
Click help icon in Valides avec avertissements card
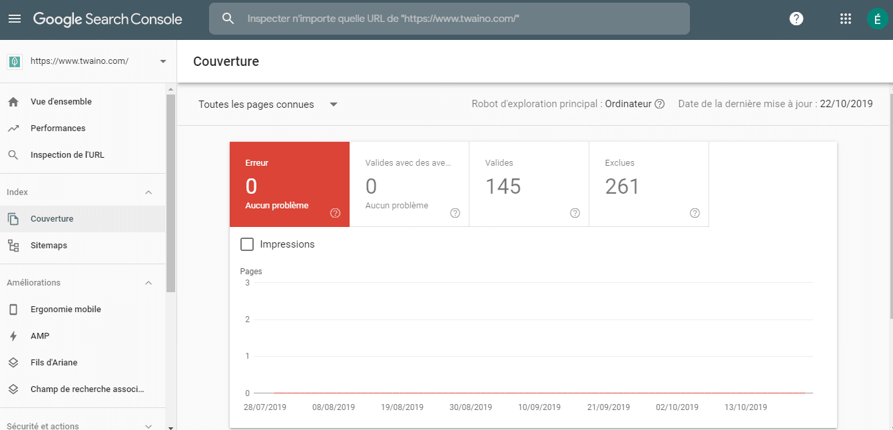click(x=455, y=213)
